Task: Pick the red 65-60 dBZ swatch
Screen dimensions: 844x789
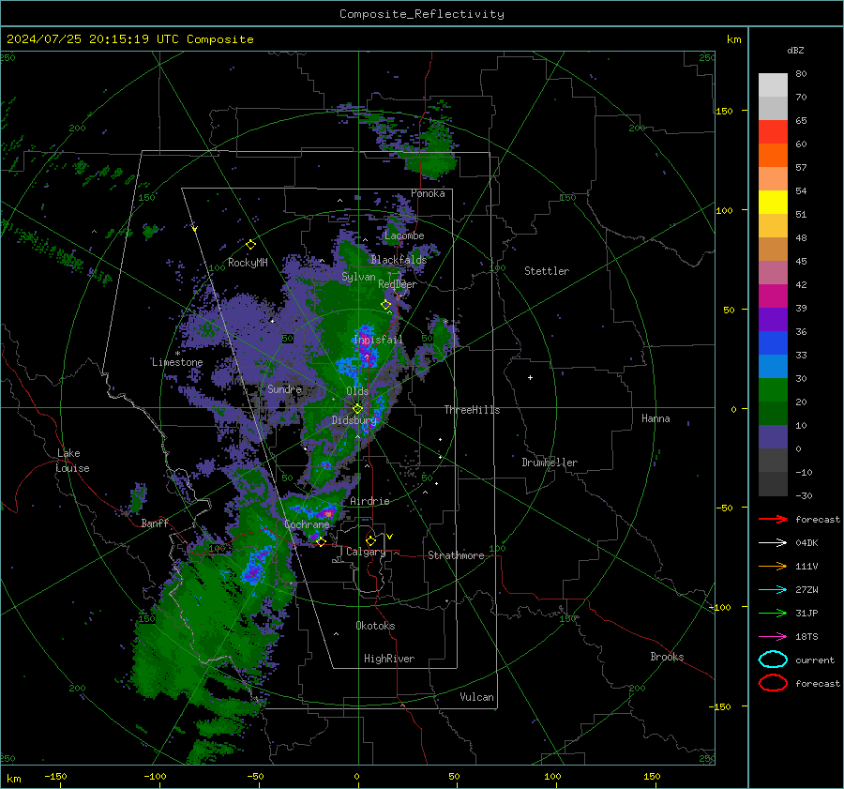Action: [773, 132]
